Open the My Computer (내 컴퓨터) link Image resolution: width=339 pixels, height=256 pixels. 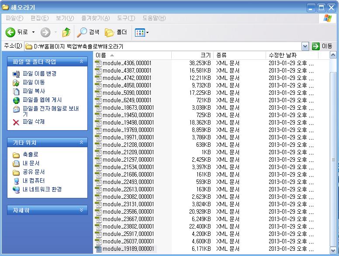point(16,181)
